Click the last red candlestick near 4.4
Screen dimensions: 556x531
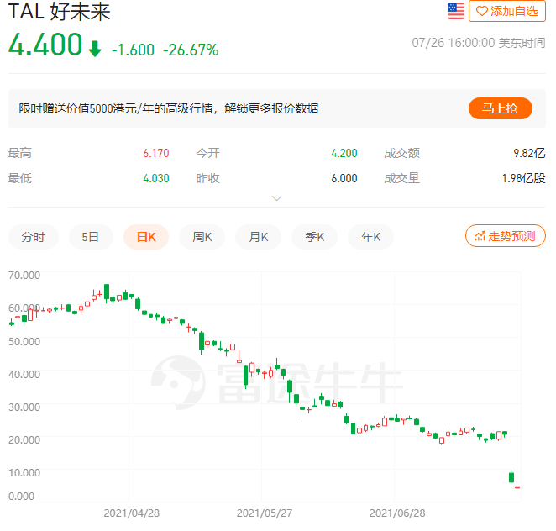pyautogui.click(x=517, y=486)
